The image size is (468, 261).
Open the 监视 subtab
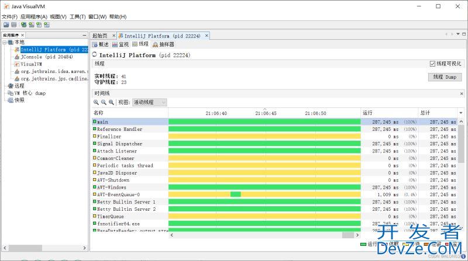[x=121, y=44]
